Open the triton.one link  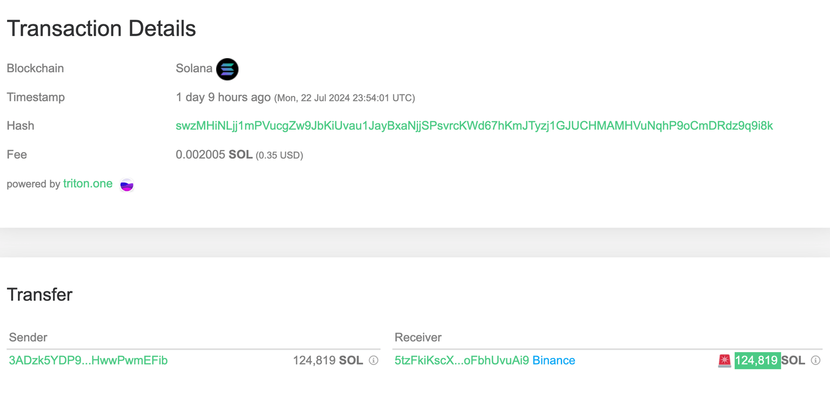pyautogui.click(x=88, y=184)
